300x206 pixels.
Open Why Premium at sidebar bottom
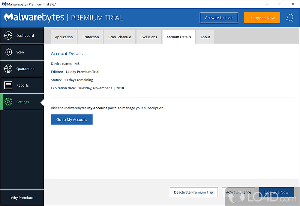click(x=22, y=197)
